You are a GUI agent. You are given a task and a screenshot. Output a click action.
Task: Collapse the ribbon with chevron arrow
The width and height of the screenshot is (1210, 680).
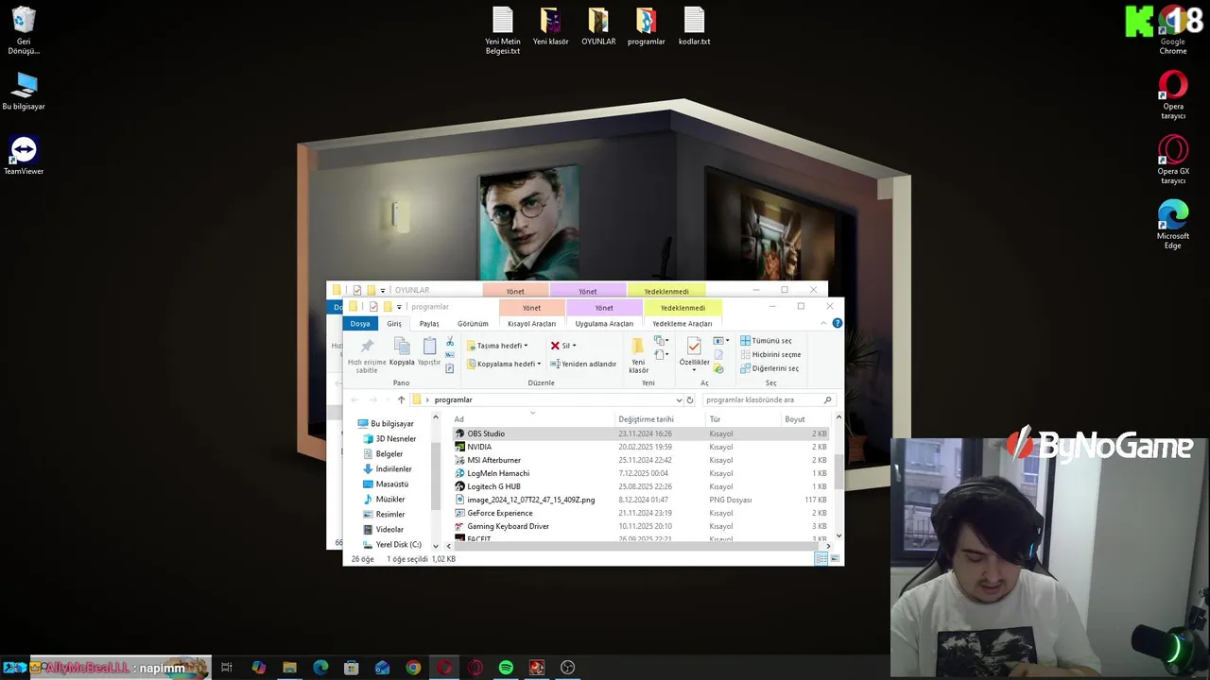[x=824, y=323]
